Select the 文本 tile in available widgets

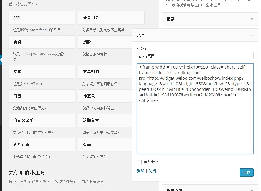coord(42,72)
